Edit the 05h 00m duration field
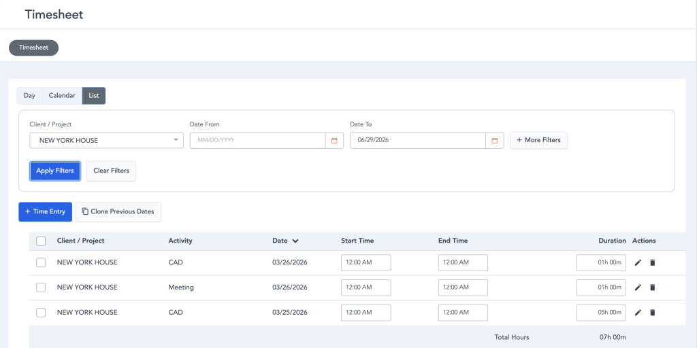 pyautogui.click(x=601, y=313)
